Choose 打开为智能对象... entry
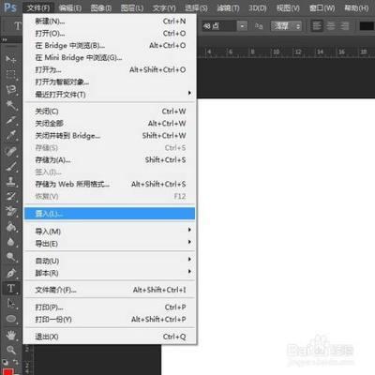This screenshot has width=375, height=375. [x=110, y=82]
